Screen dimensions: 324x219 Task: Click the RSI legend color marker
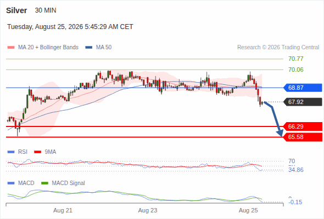11,152
